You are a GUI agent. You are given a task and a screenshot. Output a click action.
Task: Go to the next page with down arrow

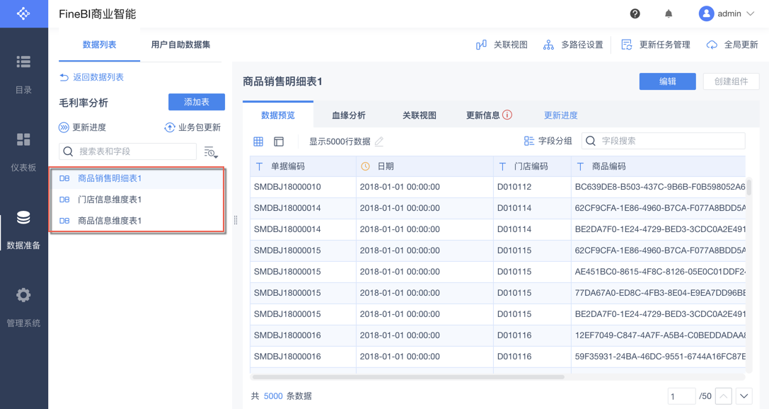744,396
